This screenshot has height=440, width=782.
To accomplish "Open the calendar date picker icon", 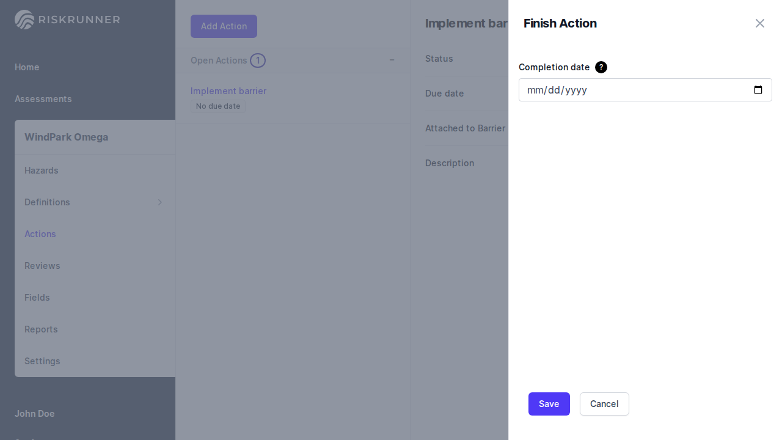I will click(x=758, y=90).
